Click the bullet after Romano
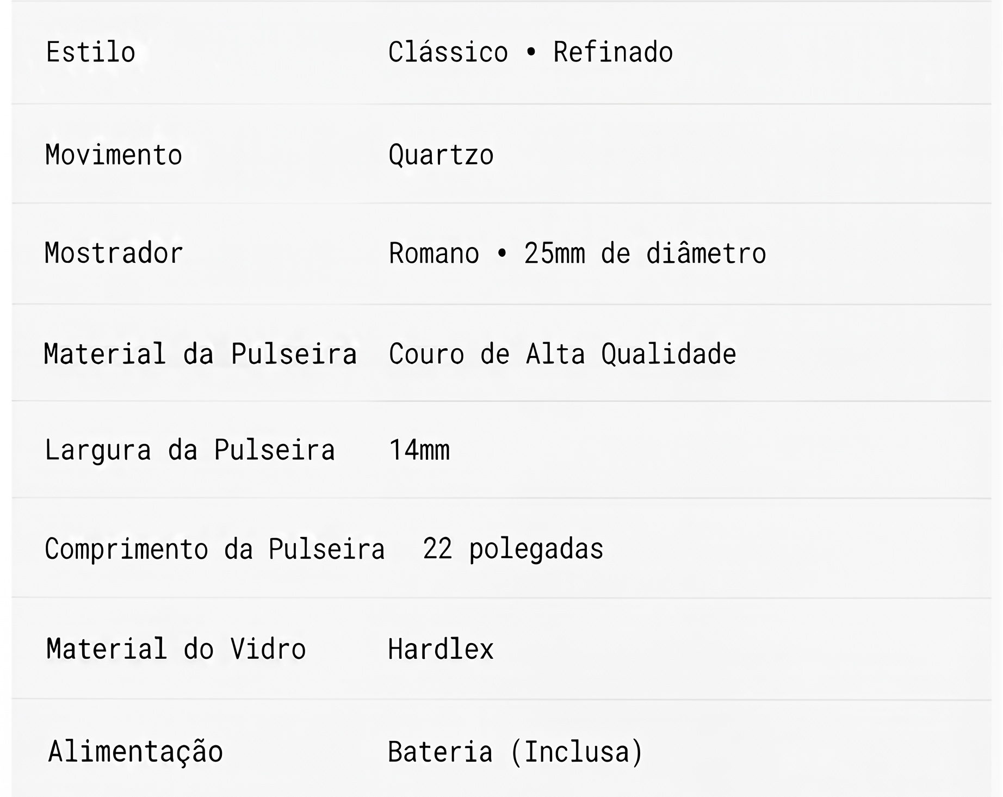This screenshot has width=1003, height=797. [502, 254]
